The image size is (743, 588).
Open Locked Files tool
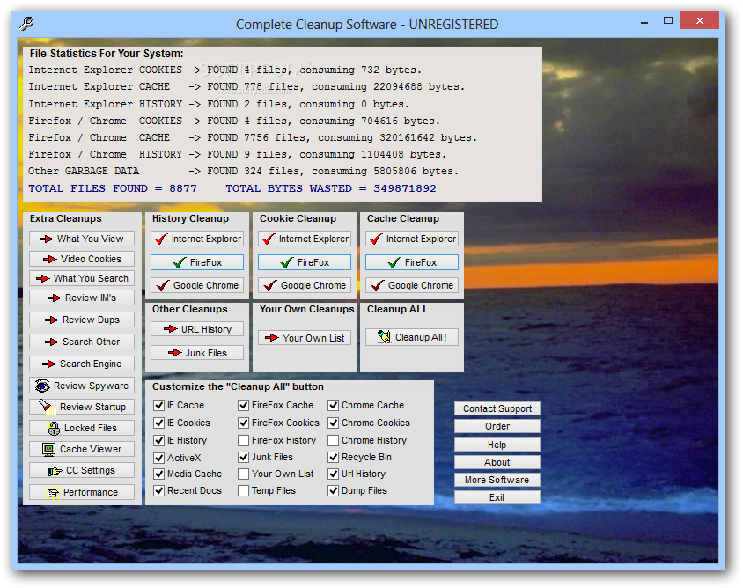tap(82, 428)
